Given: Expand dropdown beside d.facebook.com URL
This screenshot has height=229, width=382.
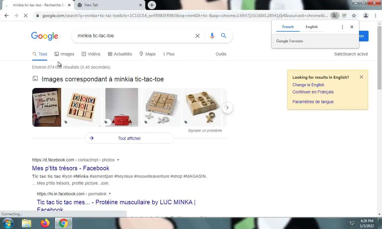Looking at the screenshot, I should click(x=118, y=160).
